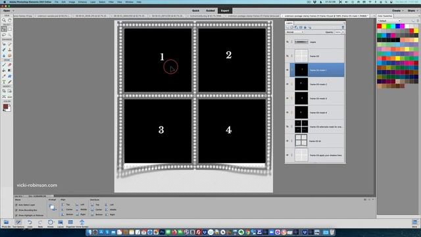This screenshot has width=421, height=237.
Task: Click the Redo button in taskbar
Action: pyautogui.click(x=40, y=224)
